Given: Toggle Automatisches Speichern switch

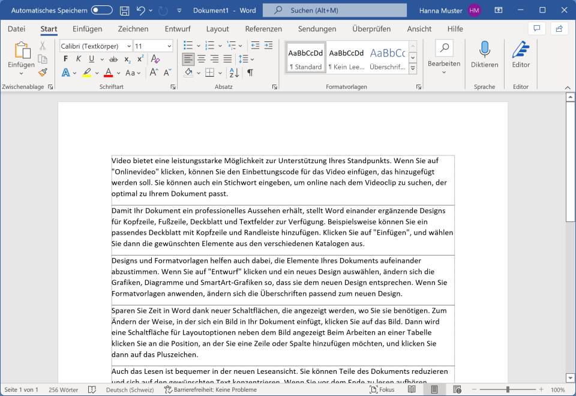Looking at the screenshot, I should coord(102,10).
